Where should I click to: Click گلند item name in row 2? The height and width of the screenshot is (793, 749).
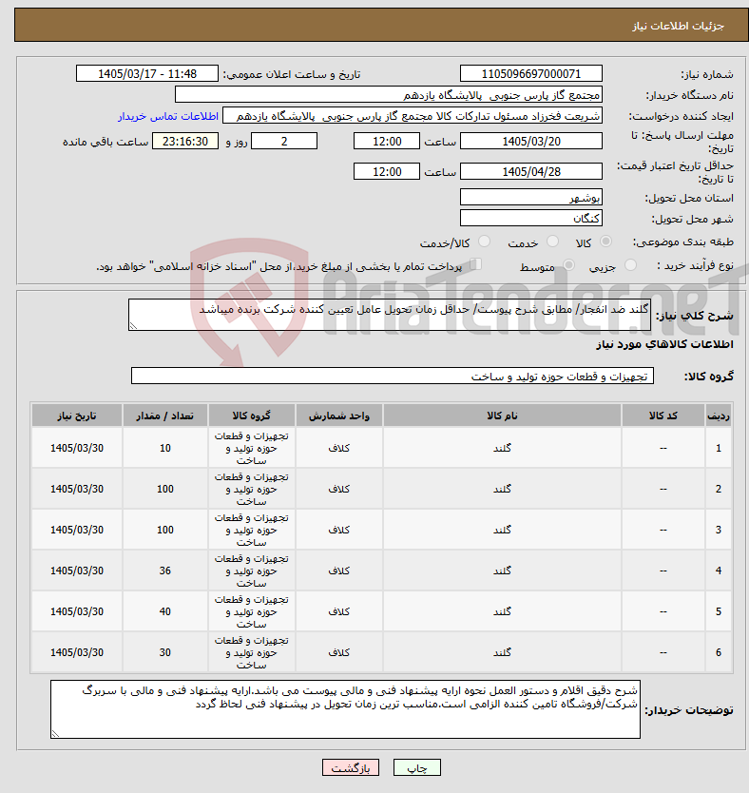point(502,489)
